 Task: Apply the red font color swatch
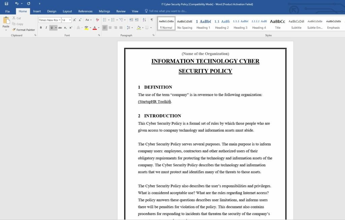[94, 28]
